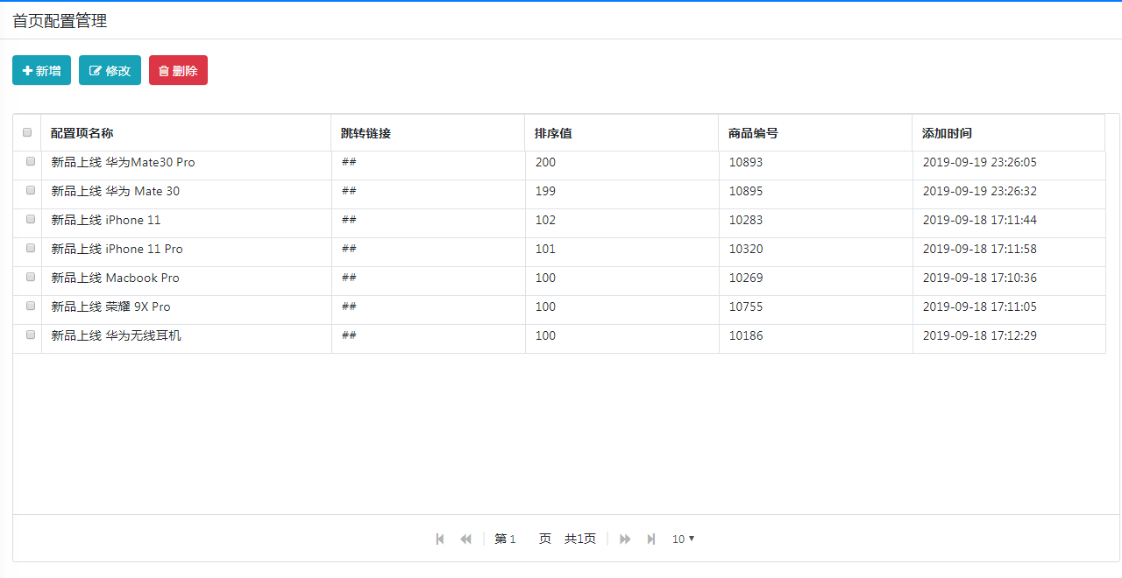Click timestamp 2019-09-18 17:10:36
The height and width of the screenshot is (578, 1122).
pos(980,278)
